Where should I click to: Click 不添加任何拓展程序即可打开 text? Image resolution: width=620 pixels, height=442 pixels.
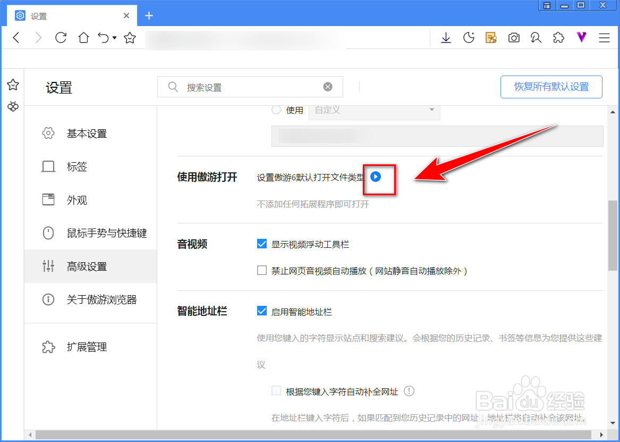pos(313,204)
